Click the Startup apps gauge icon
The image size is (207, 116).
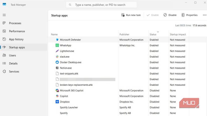tap(4, 47)
